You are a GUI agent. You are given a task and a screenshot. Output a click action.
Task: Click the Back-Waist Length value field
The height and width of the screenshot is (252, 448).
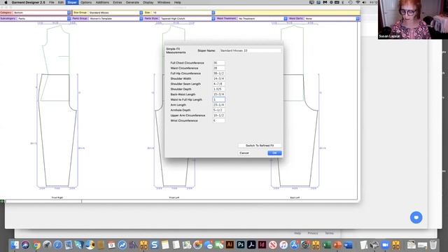click(218, 94)
